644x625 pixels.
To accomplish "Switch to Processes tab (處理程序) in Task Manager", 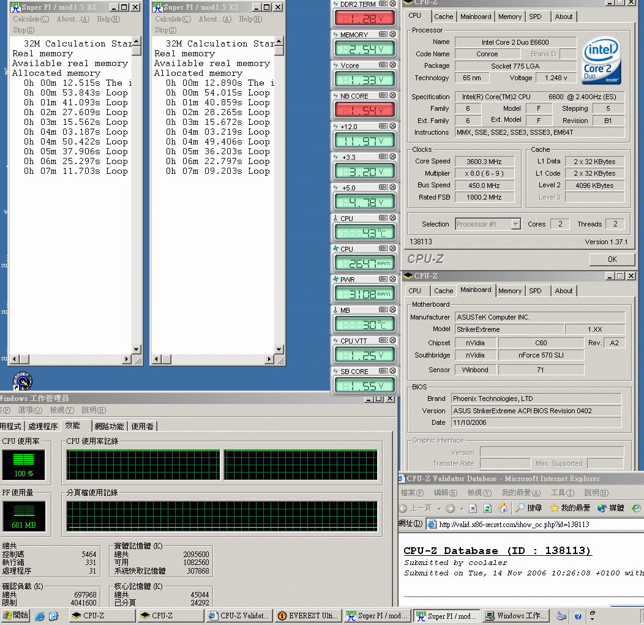I will [43, 426].
